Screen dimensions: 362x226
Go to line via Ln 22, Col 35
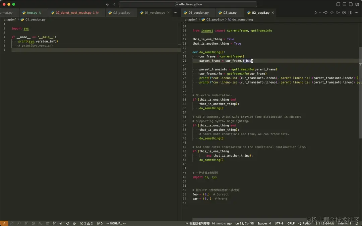pos(244,223)
